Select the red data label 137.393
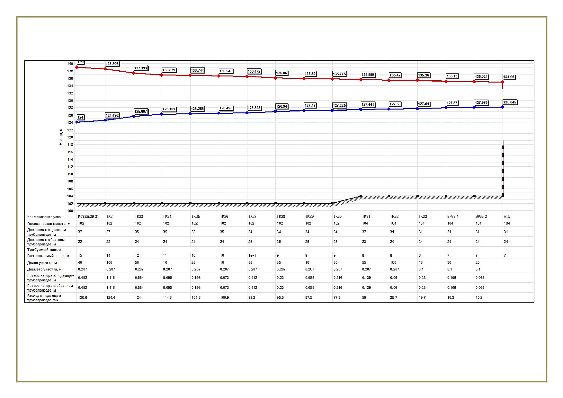The image size is (563, 398). click(x=140, y=68)
